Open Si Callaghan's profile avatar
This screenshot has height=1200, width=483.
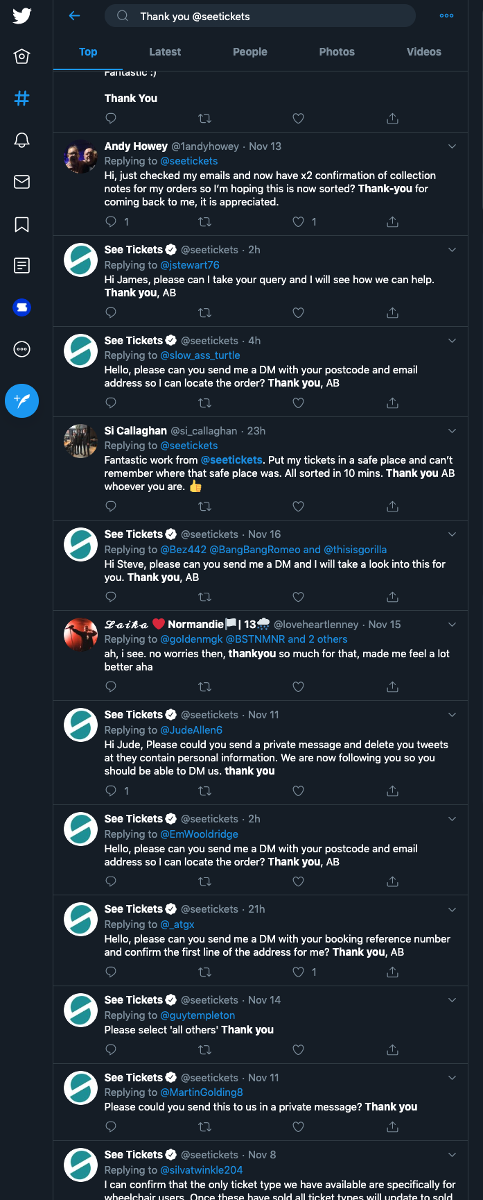tap(80, 441)
